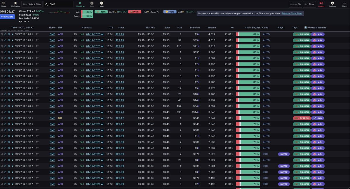Go to Next page of results
The image size is (350, 189).
click(x=102, y=3)
